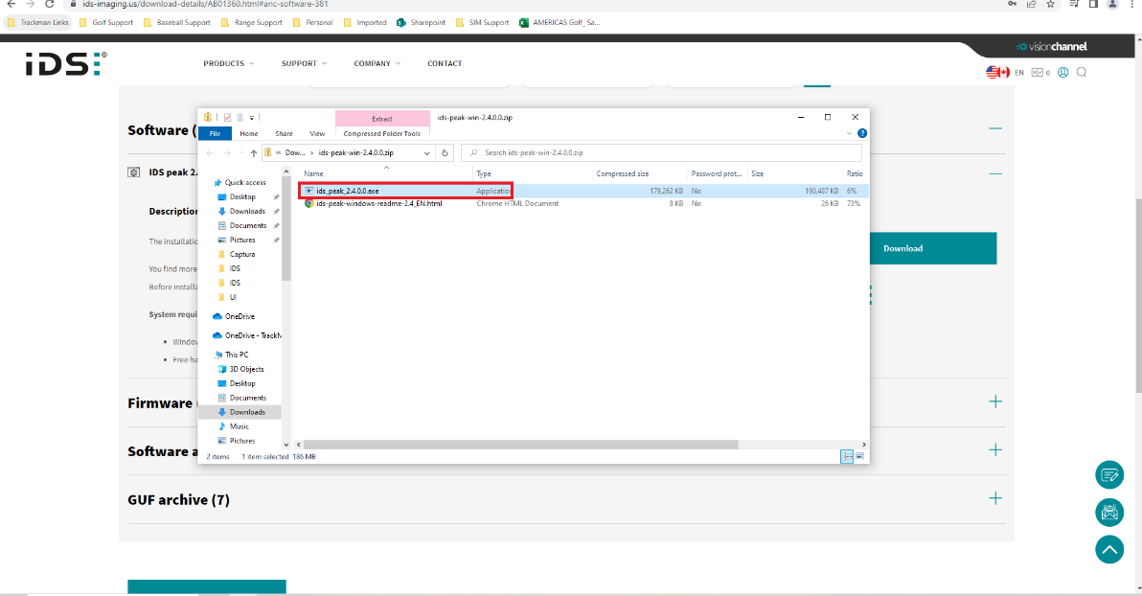Click the scroll-to-top arrow circle
The width and height of the screenshot is (1142, 596).
point(1109,549)
